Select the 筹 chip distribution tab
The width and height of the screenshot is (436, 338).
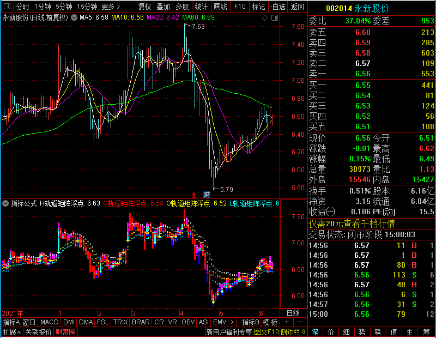(x=426, y=332)
